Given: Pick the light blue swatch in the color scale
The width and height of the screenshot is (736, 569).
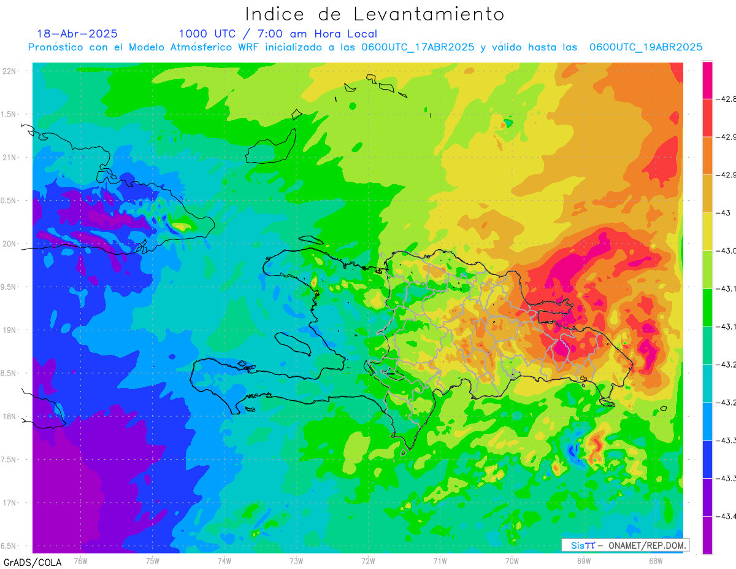Looking at the screenshot, I should coord(707,421).
